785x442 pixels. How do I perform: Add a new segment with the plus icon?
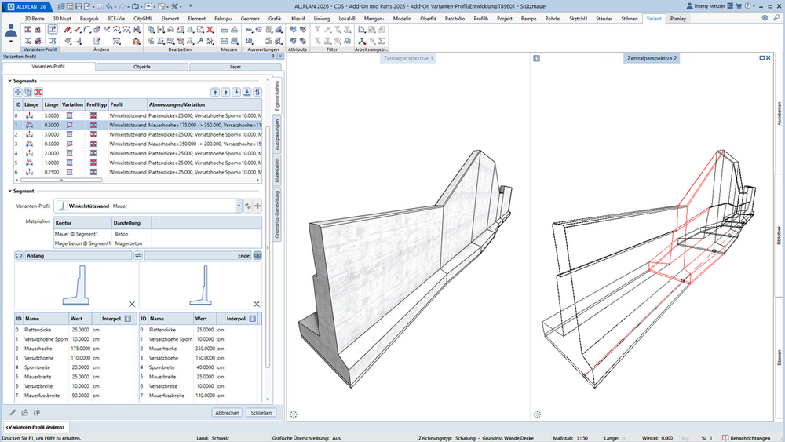(18, 92)
